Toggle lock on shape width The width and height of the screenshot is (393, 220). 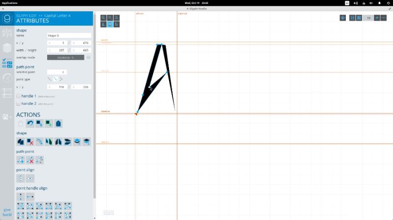[50, 50]
